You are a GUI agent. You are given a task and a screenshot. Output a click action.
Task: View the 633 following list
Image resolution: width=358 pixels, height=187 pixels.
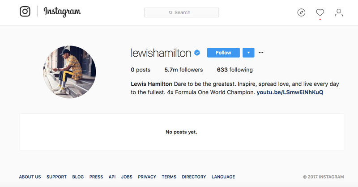[x=234, y=70]
